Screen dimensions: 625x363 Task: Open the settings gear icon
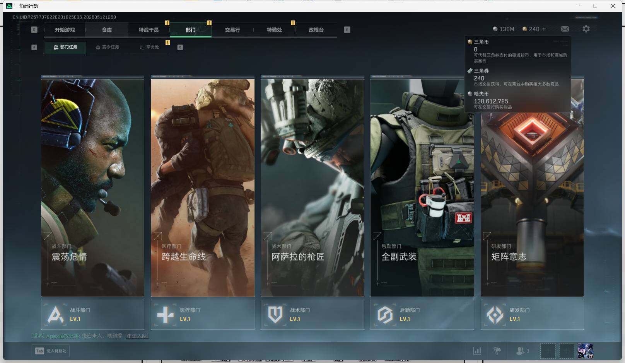click(586, 29)
